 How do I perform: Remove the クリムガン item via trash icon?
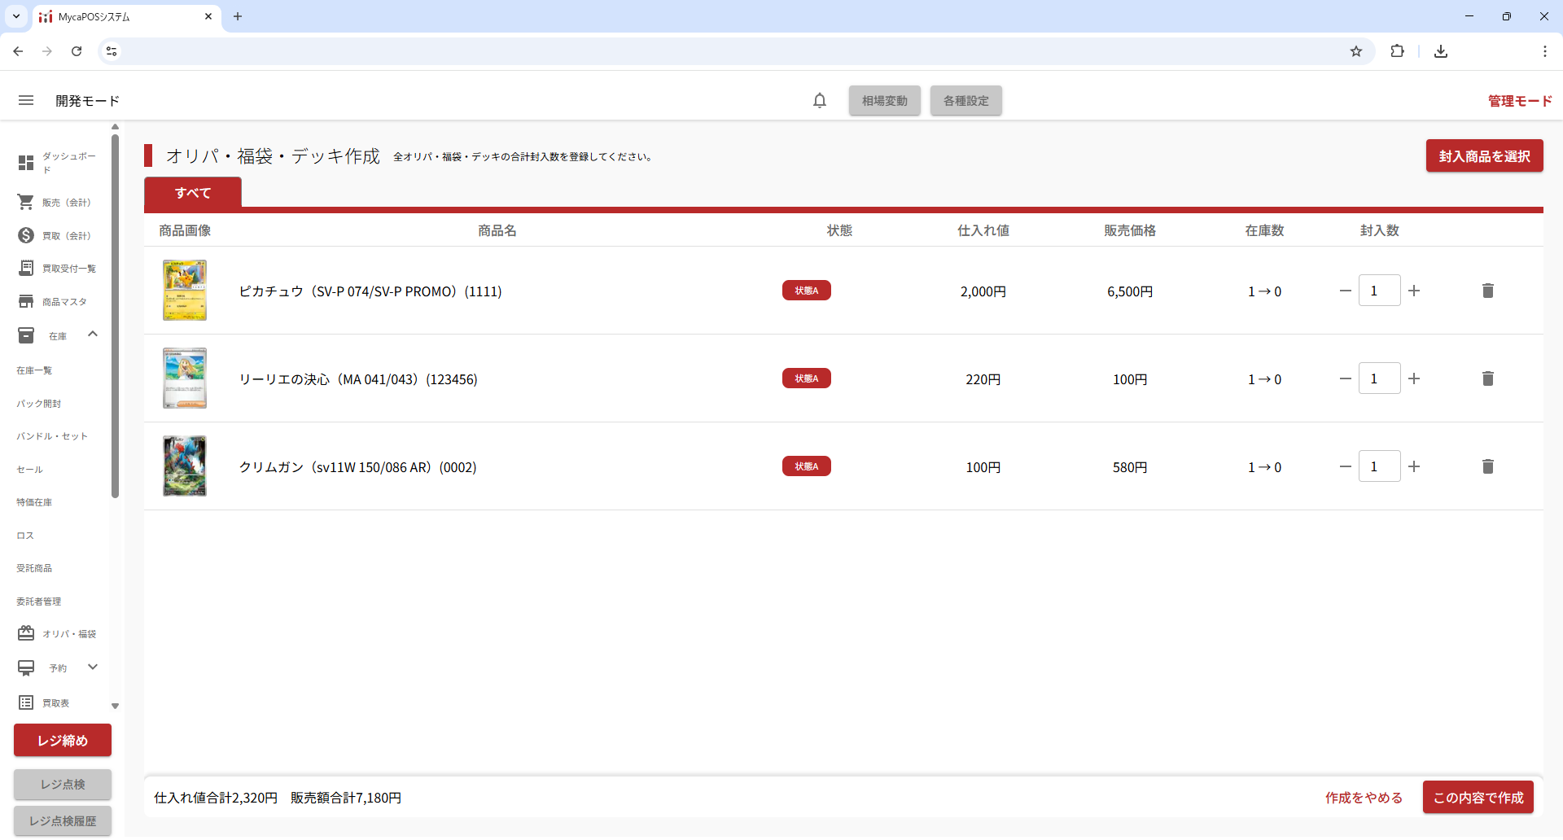[x=1487, y=466]
